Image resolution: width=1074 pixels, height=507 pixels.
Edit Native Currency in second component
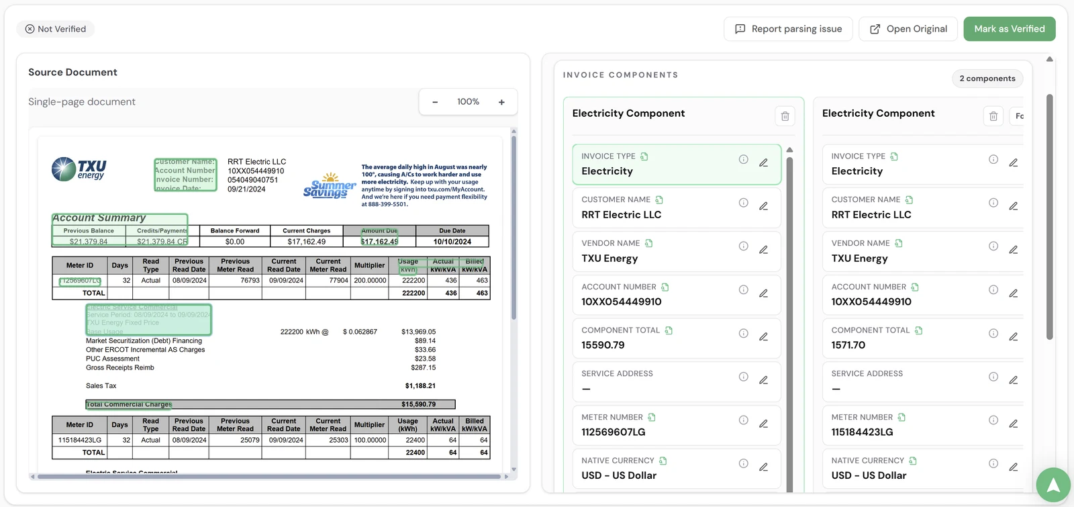[x=1014, y=467]
